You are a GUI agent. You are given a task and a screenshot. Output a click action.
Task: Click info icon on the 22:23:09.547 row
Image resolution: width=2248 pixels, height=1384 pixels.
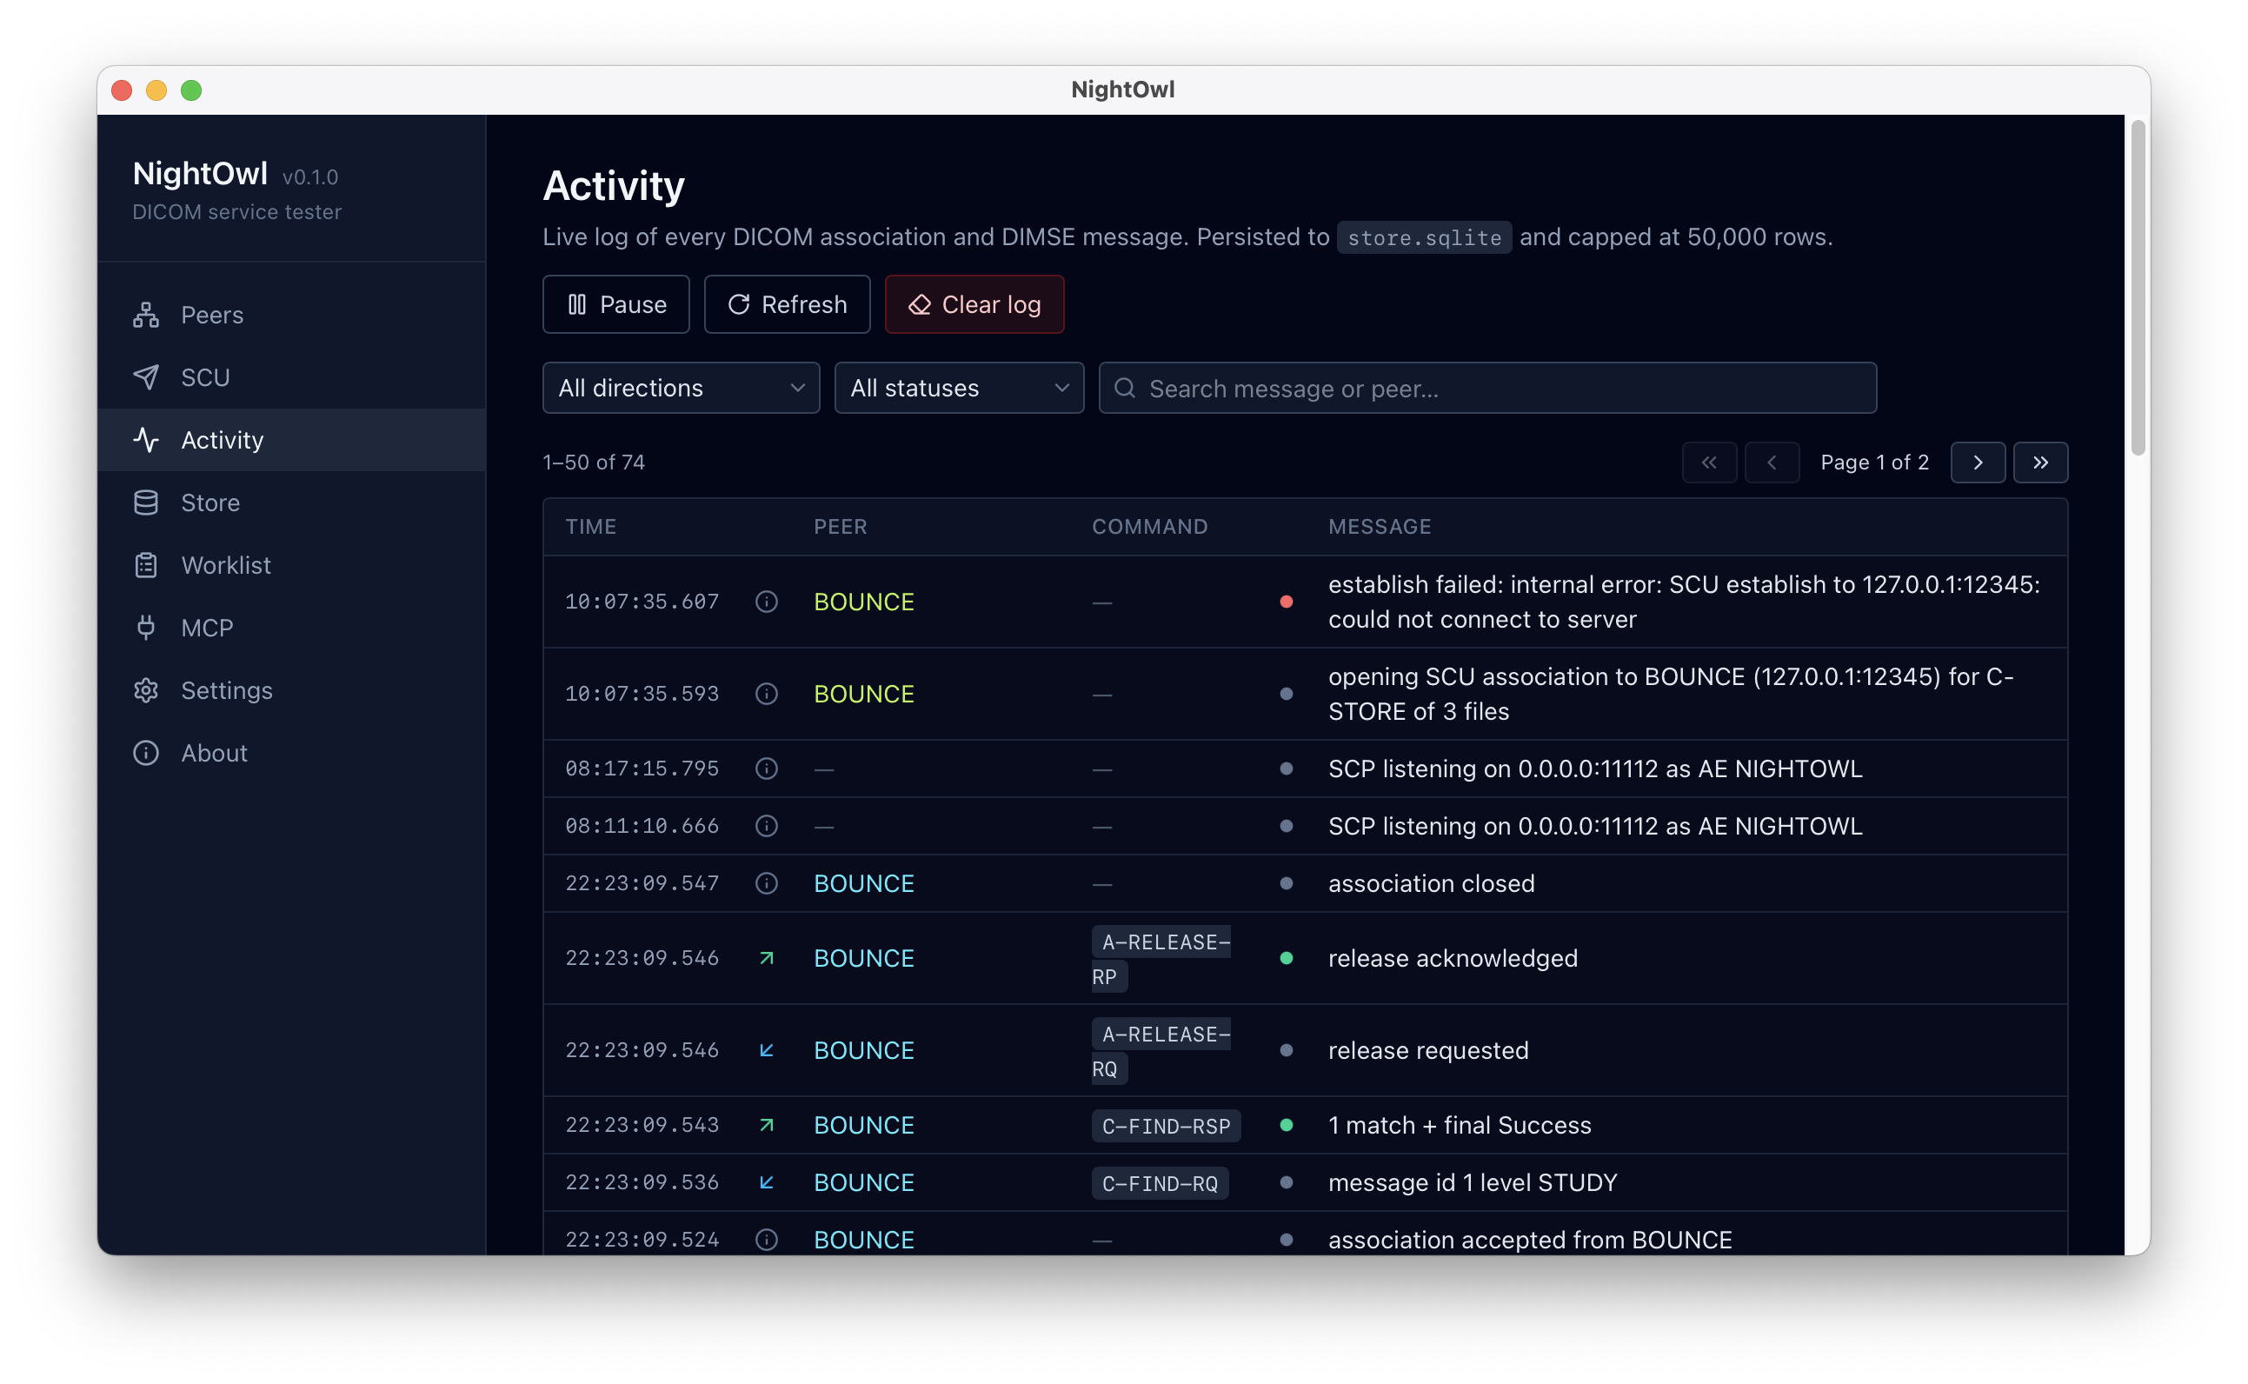tap(766, 883)
